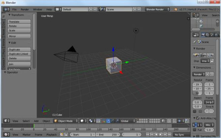Open the 24 fps frame rate dropdown

(209, 102)
